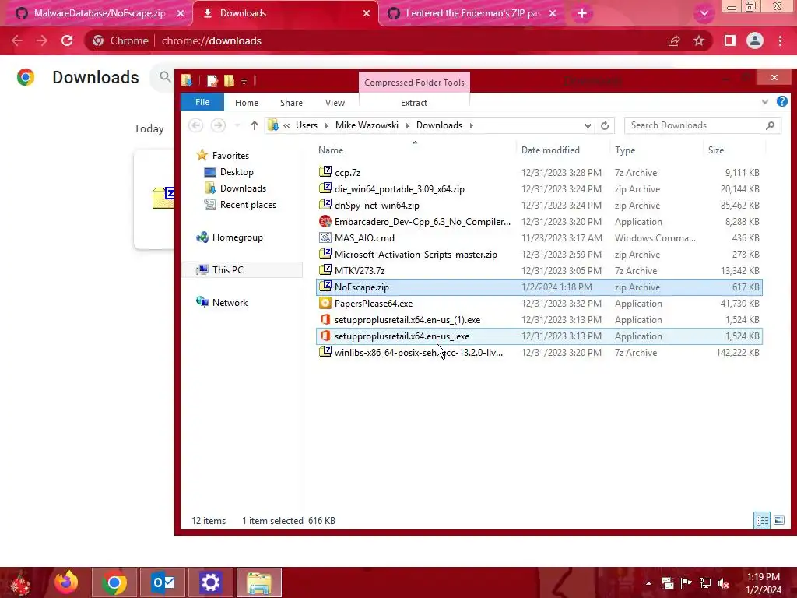
Task: Select Downloads in Favorites sidebar
Action: point(243,188)
